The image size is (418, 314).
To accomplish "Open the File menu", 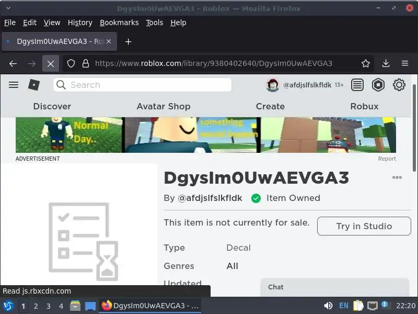I will pos(10,23).
